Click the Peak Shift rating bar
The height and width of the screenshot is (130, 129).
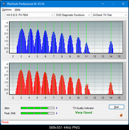38,113
